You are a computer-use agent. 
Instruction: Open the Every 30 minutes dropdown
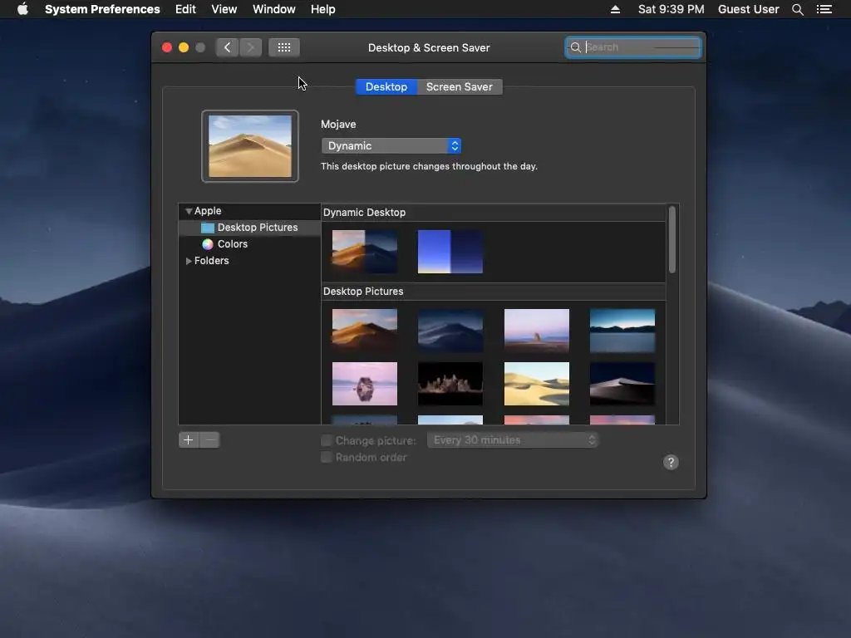(x=513, y=440)
